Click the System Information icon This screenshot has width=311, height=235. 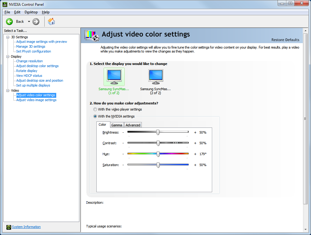coord(9,227)
